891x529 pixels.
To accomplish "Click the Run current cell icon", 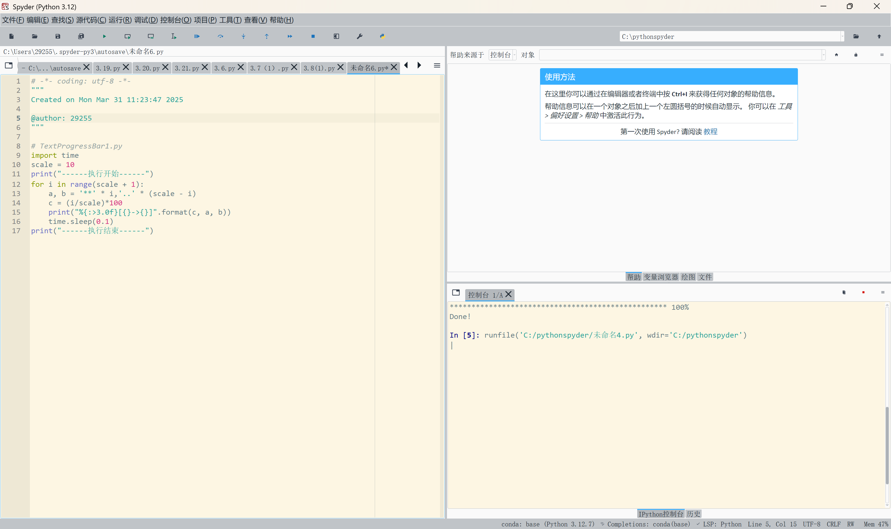I will pos(128,36).
